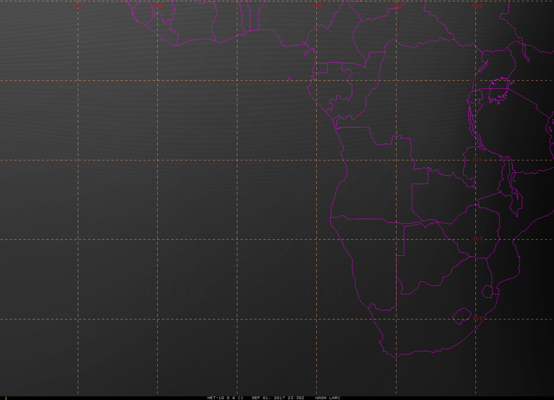Select the "20 E" longitude label
Image resolution: width=554 pixels, height=400 pixels.
pos(398,6)
